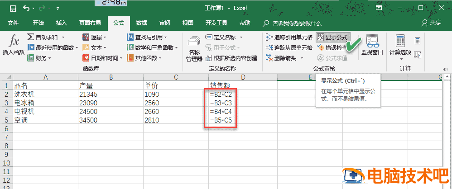The height and width of the screenshot is (189, 452).
Task: Expand the 定义名称 dropdown arrow
Action: [241, 38]
